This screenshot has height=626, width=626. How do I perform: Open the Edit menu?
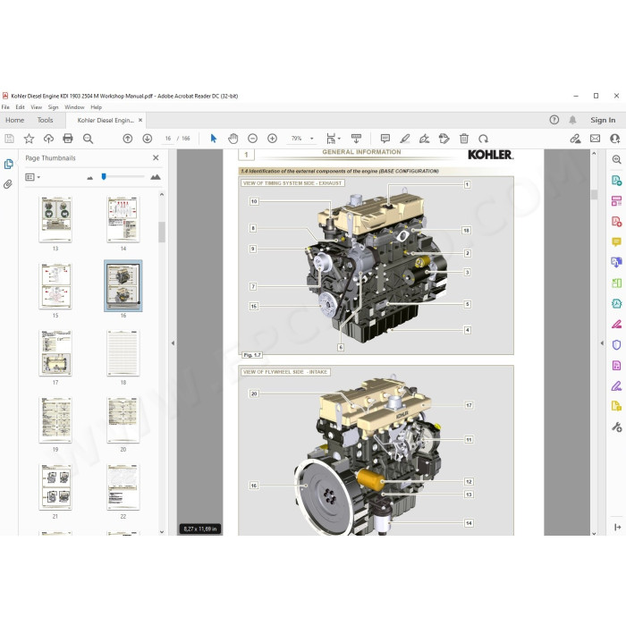pyautogui.click(x=20, y=107)
